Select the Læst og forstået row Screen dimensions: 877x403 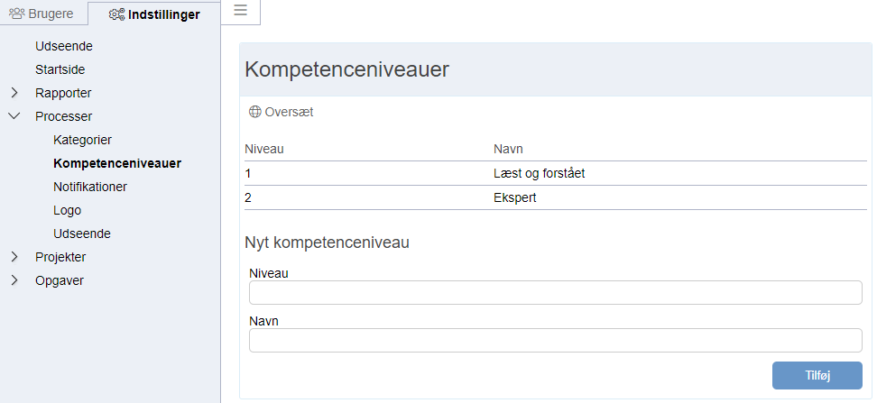coord(556,173)
